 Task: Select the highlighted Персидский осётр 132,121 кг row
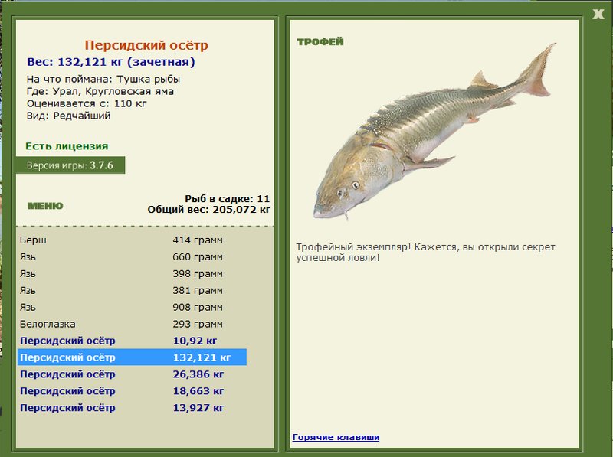(132, 357)
